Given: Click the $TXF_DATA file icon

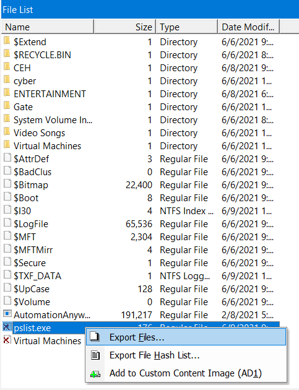Looking at the screenshot, I should 7,275.
